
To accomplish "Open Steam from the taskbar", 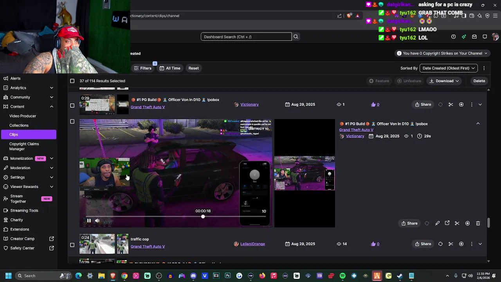I will pyautogui.click(x=400, y=276).
